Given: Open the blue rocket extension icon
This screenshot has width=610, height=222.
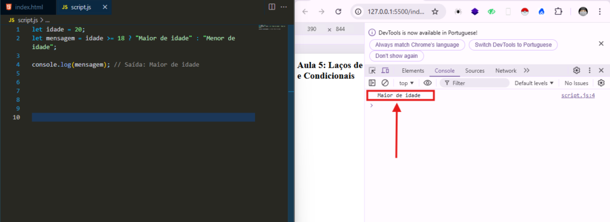Looking at the screenshot, I should (541, 12).
